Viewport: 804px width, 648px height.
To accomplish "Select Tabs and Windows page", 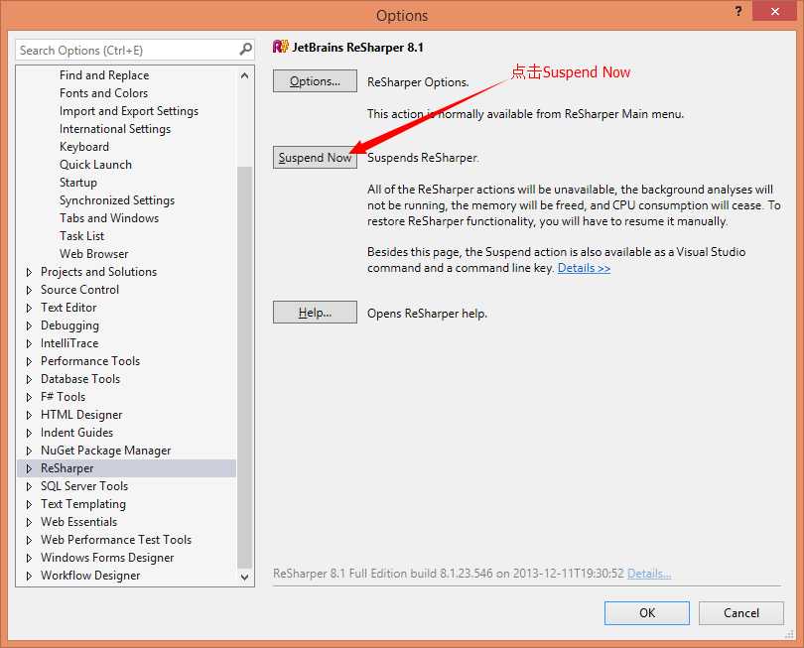I will 109,218.
